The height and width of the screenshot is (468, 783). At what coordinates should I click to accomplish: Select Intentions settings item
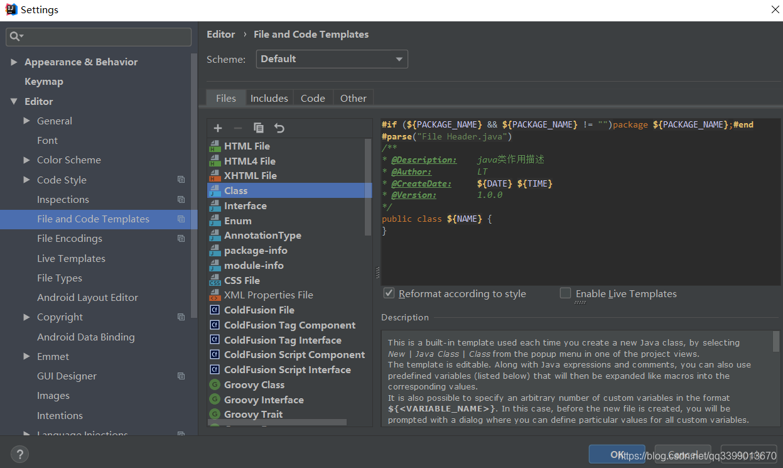60,416
